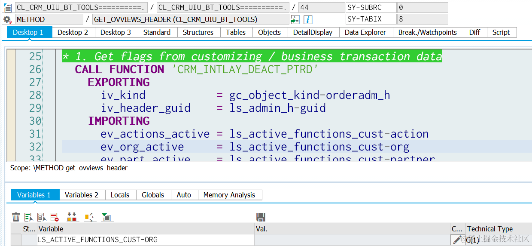Image resolution: width=532 pixels, height=246 pixels.
Task: Open the Objects tab
Action: click(x=270, y=32)
